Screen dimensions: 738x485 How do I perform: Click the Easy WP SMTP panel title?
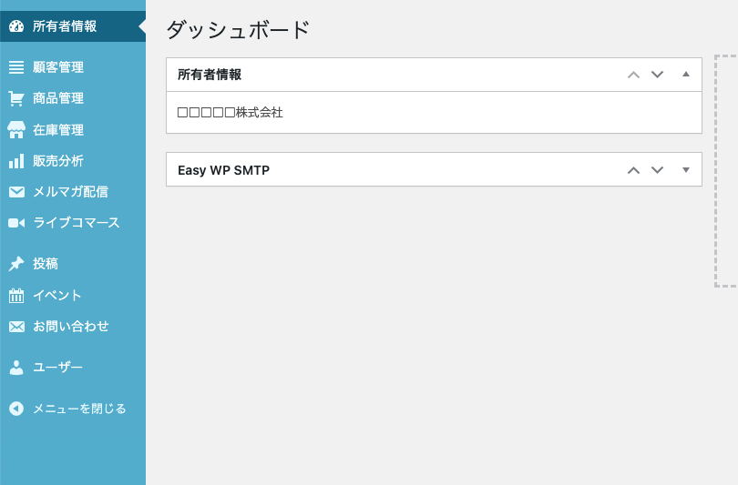[x=223, y=170]
